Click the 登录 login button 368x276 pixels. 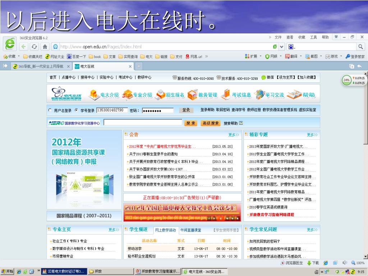(186, 110)
